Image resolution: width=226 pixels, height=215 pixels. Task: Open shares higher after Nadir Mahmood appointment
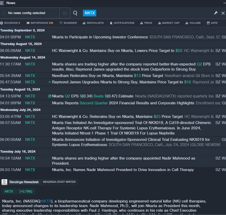click(x=124, y=161)
